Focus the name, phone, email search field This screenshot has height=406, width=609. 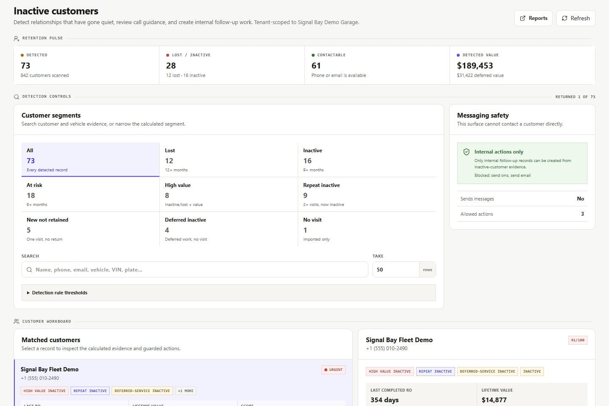[195, 269]
